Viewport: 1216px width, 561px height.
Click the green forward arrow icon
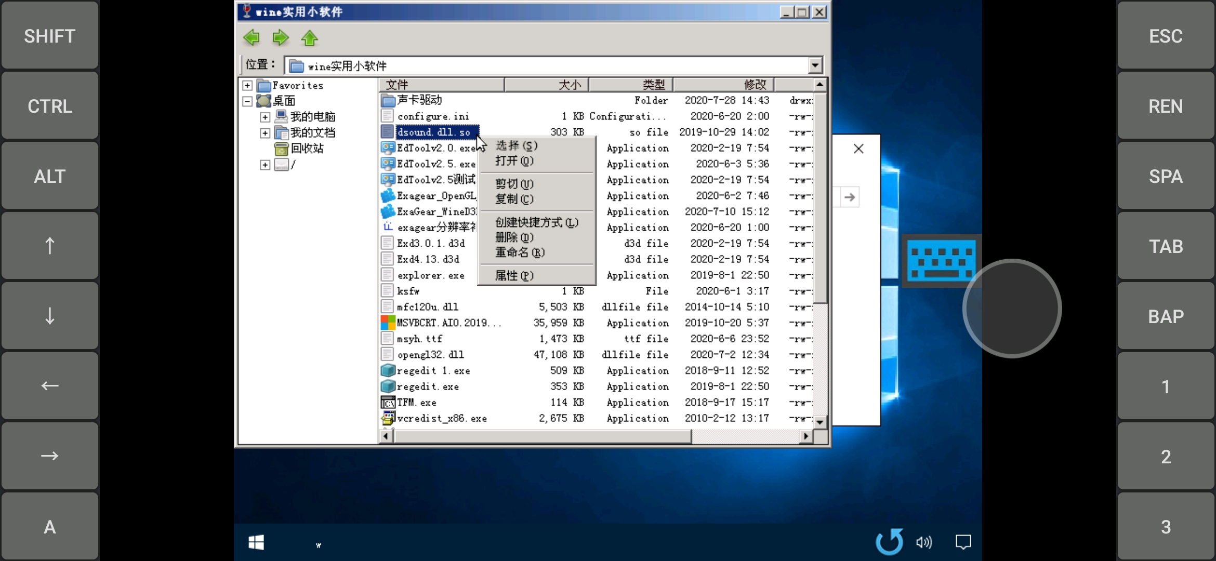(x=281, y=37)
